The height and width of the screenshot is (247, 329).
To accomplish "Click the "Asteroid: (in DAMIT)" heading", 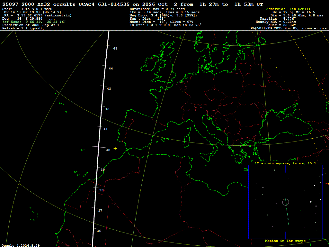I will 288,9.
